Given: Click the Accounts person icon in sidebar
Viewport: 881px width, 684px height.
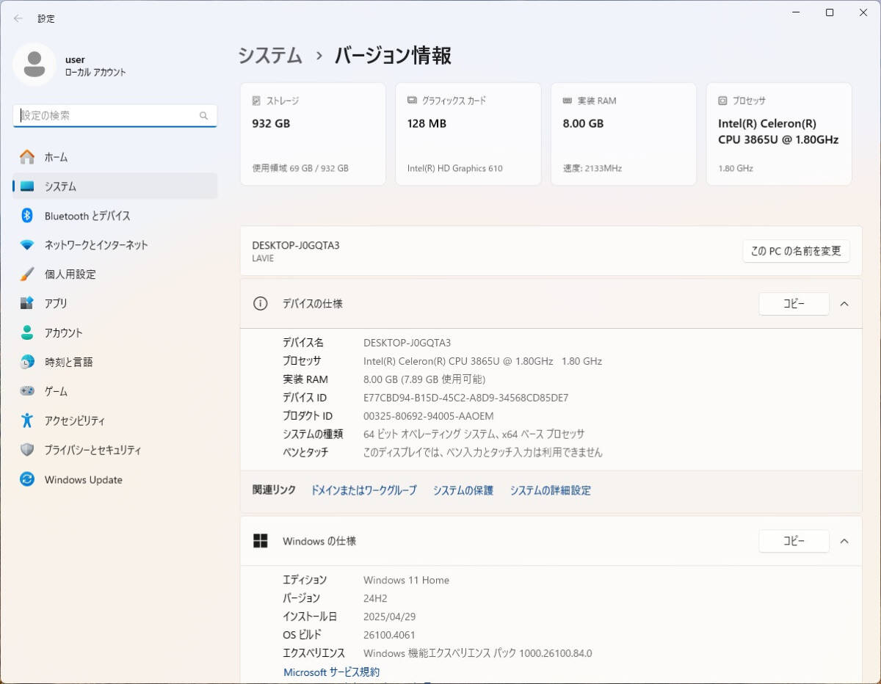Looking at the screenshot, I should pos(27,332).
